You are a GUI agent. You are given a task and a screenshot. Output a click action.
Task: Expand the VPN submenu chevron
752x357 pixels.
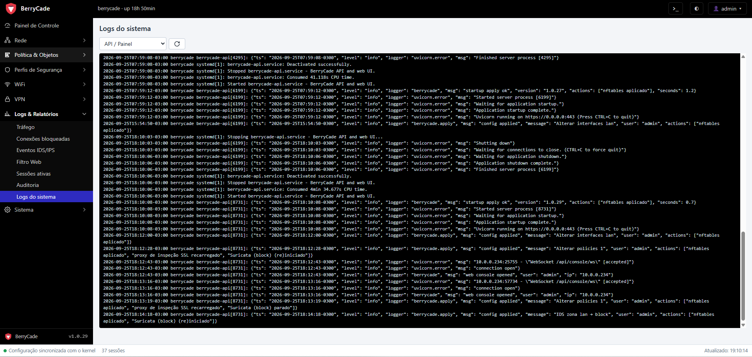(x=84, y=99)
